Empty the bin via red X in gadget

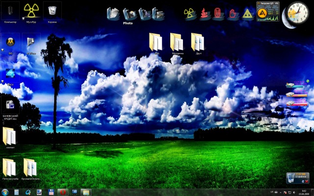point(307,181)
